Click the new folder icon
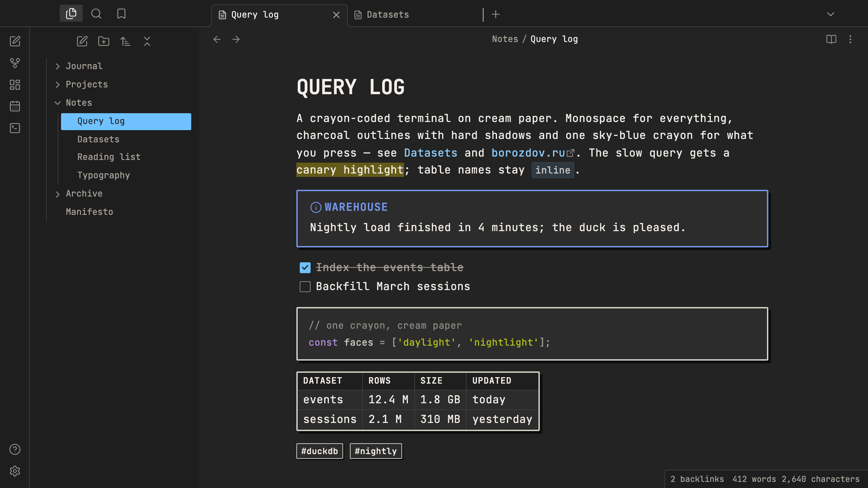Viewport: 868px width, 488px height. click(104, 41)
